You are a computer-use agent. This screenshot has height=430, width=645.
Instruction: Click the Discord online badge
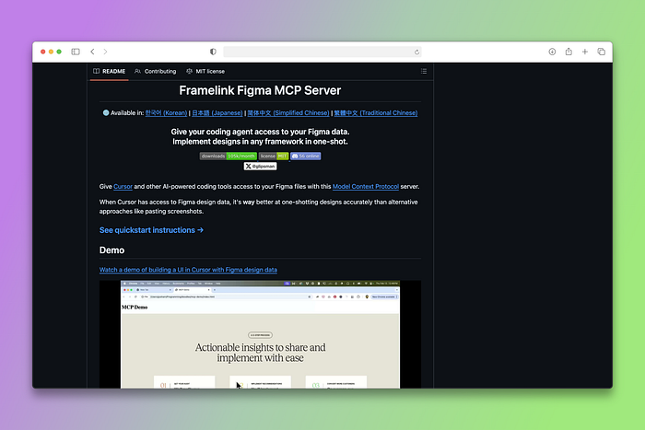point(306,157)
